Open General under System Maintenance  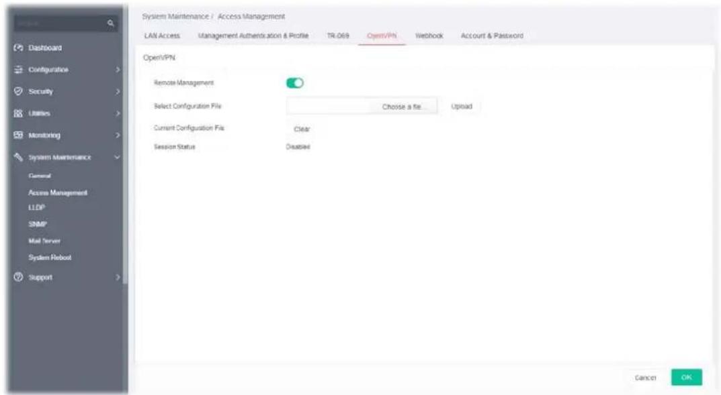(40, 176)
